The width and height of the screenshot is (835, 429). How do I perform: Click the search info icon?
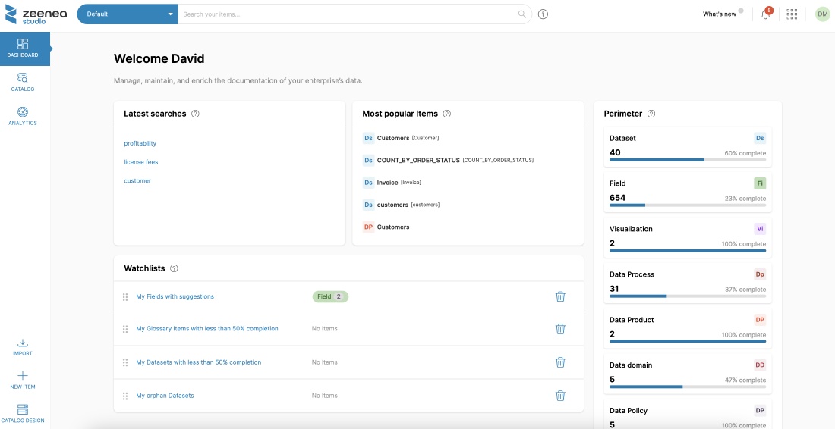543,14
